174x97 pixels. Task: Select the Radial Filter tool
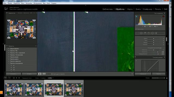tap(153, 33)
